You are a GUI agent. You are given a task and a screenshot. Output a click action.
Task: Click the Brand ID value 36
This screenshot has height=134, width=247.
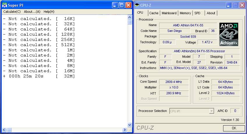point(213,31)
